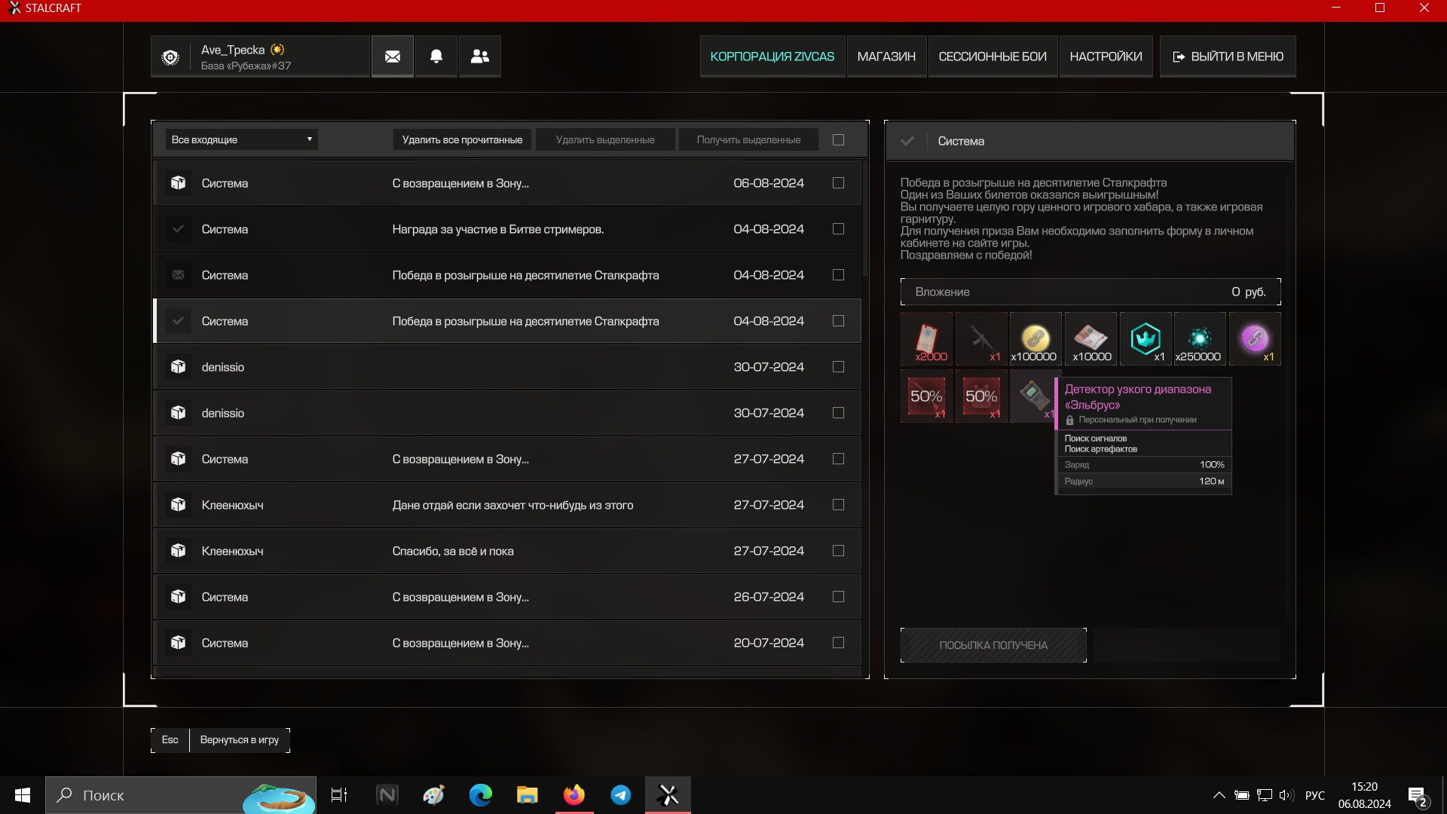Click the message list scrollbar
The image size is (1447, 814).
click(x=865, y=219)
